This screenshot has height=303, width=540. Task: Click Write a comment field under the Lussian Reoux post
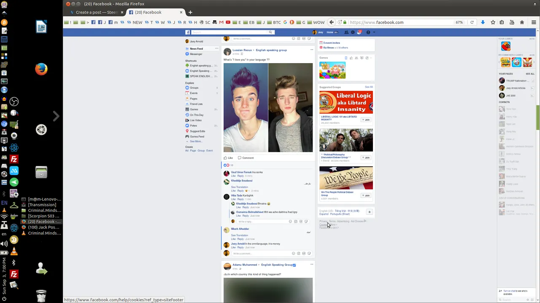(x=261, y=253)
